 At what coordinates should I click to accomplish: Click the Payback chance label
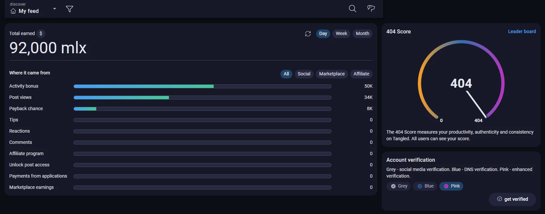point(26,108)
